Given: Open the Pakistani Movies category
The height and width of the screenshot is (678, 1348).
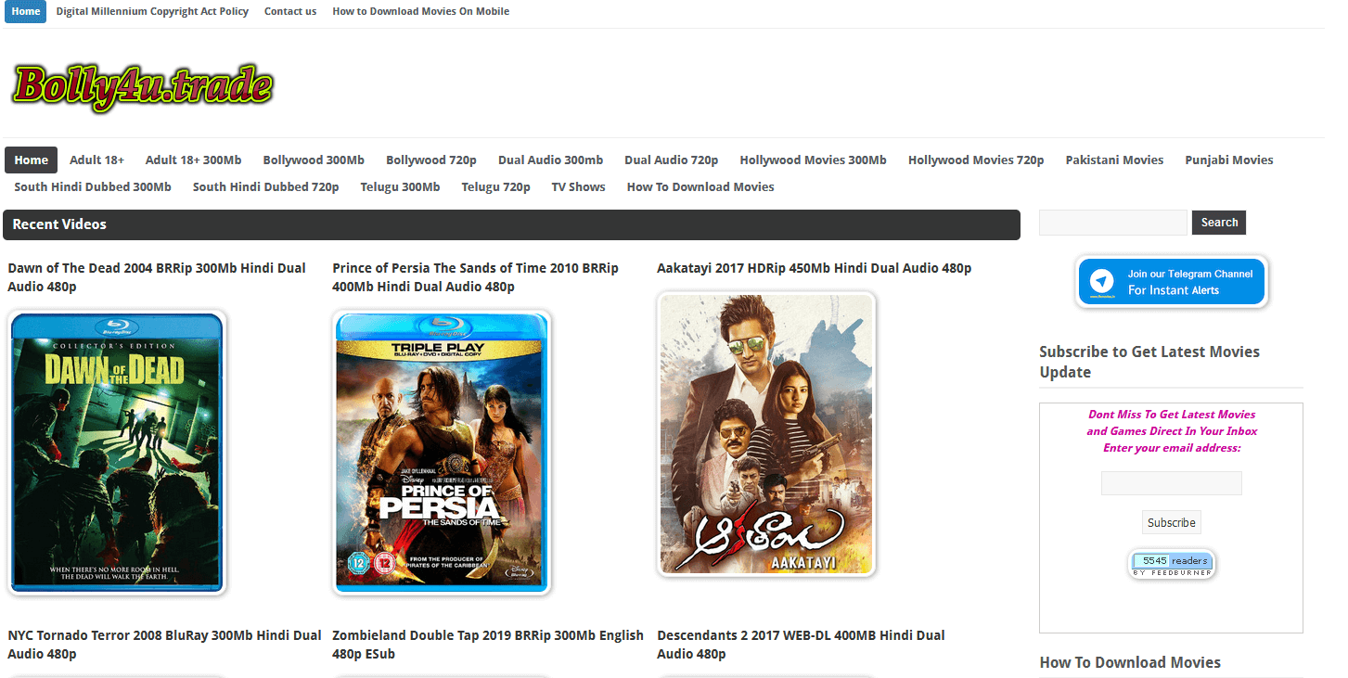Looking at the screenshot, I should coord(1114,160).
